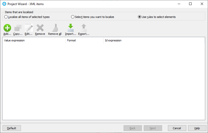Import rules using green arrow icon

tap(71, 28)
